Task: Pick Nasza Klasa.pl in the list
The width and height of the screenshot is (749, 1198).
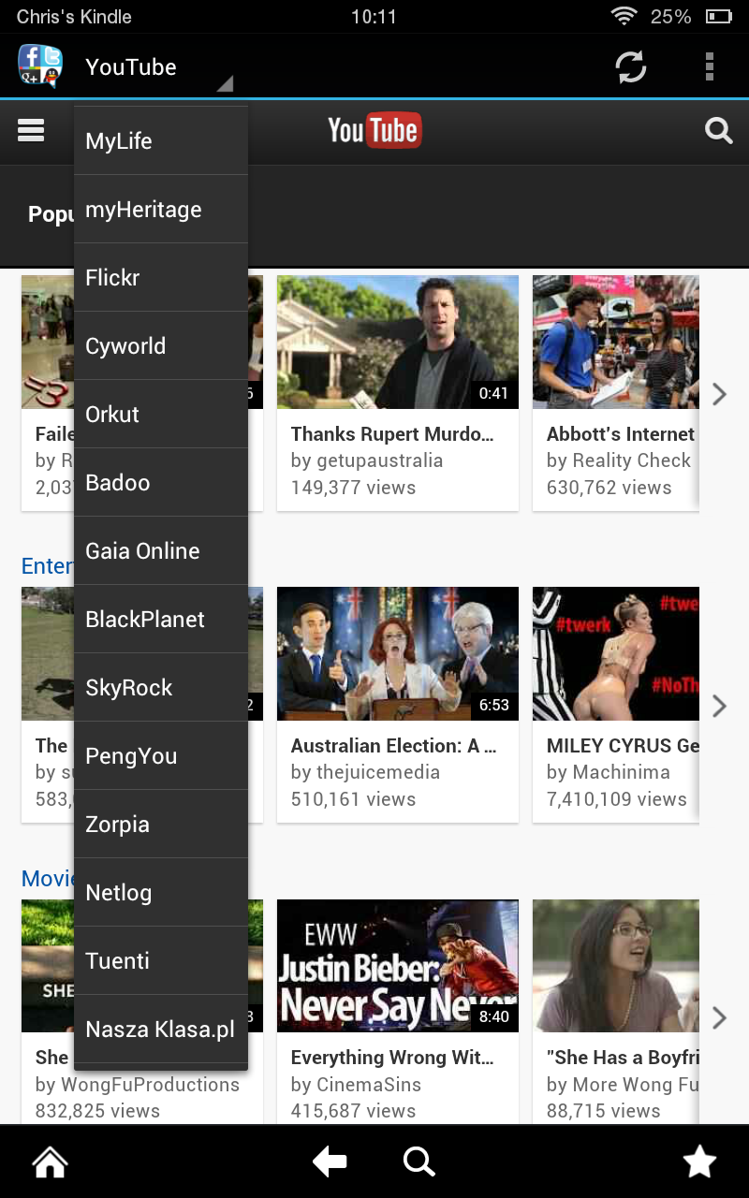Action: click(161, 1029)
